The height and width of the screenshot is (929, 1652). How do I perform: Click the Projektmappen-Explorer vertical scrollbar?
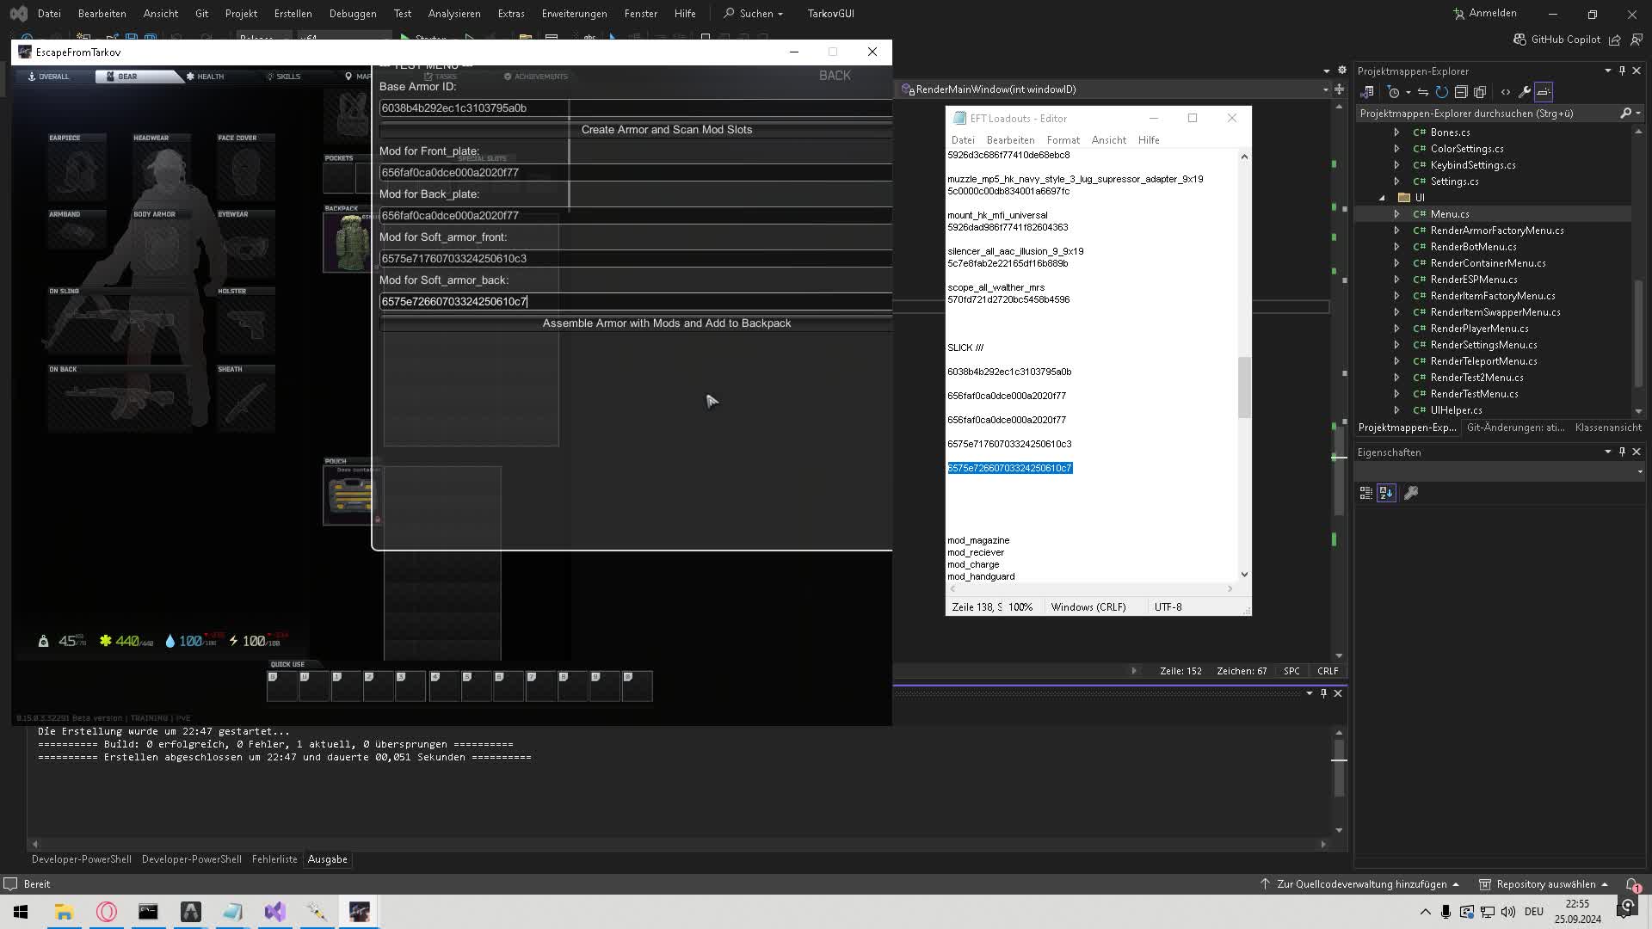pos(1638,331)
